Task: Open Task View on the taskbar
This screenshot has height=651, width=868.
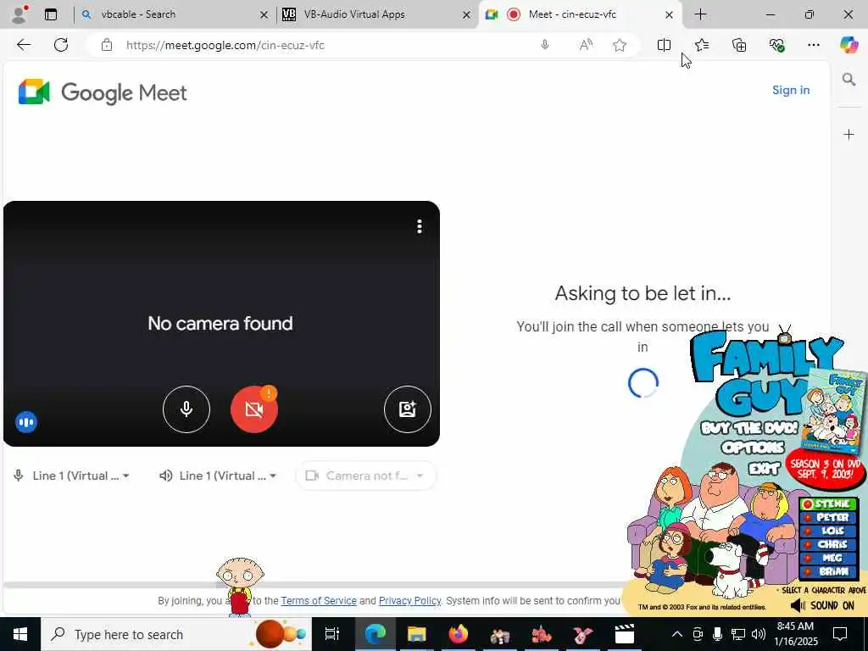Action: (332, 634)
